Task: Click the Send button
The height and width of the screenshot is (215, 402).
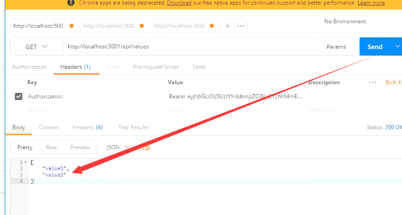Action: tap(375, 47)
